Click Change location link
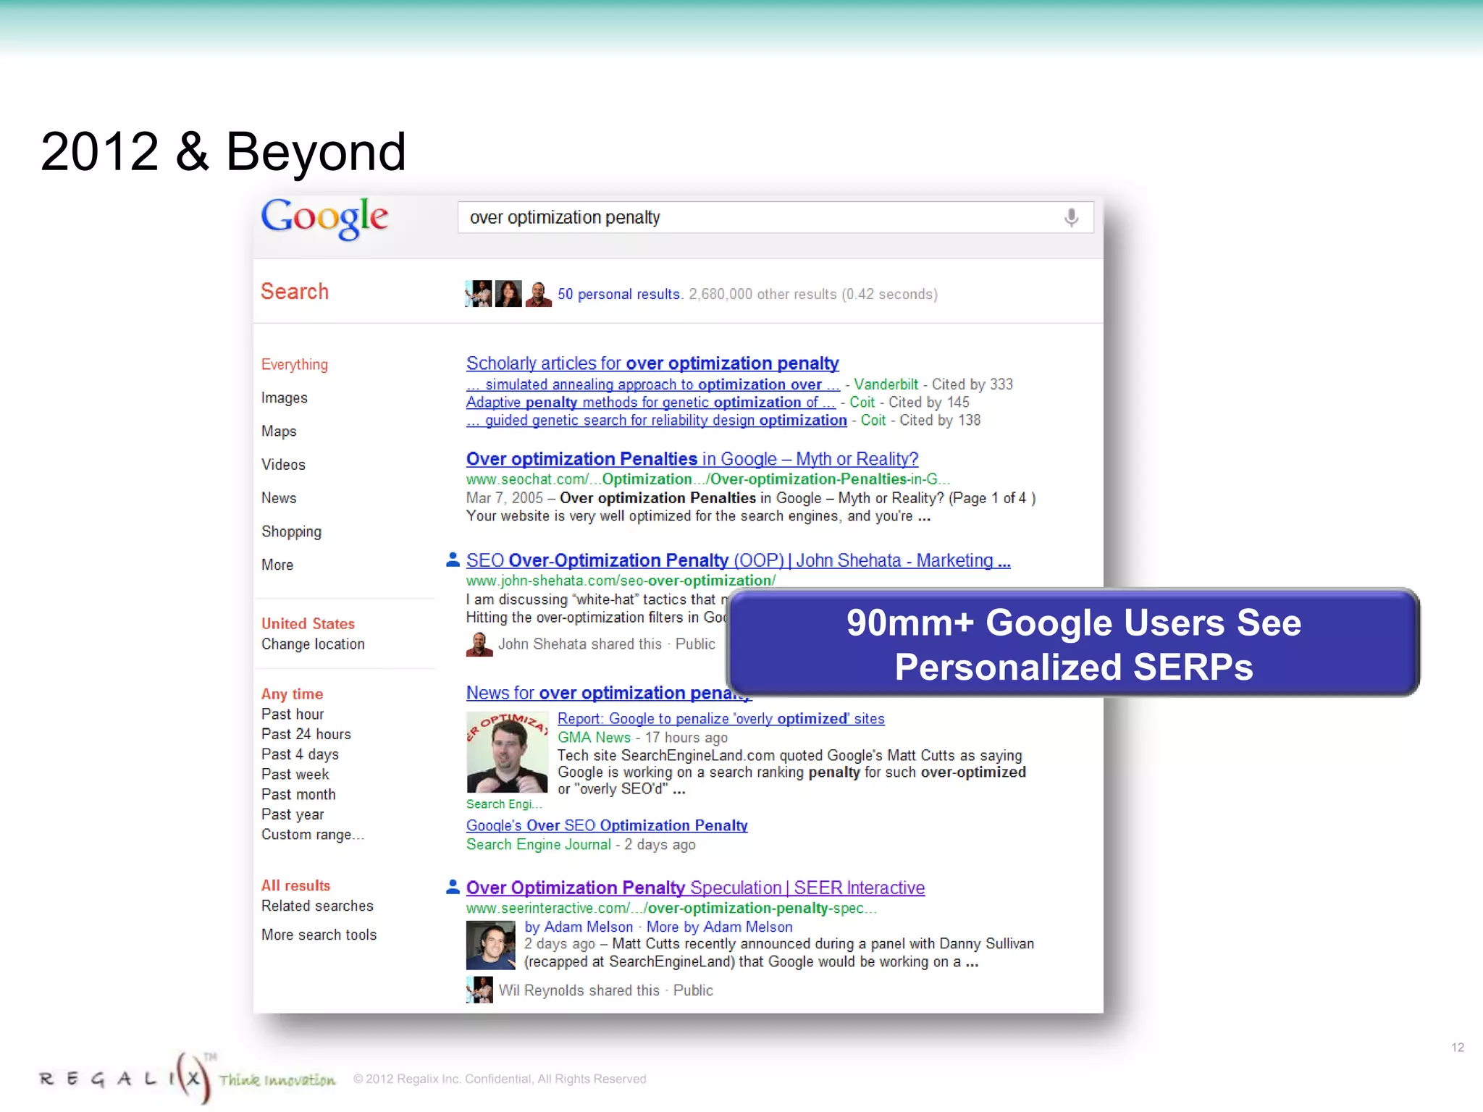 [313, 644]
